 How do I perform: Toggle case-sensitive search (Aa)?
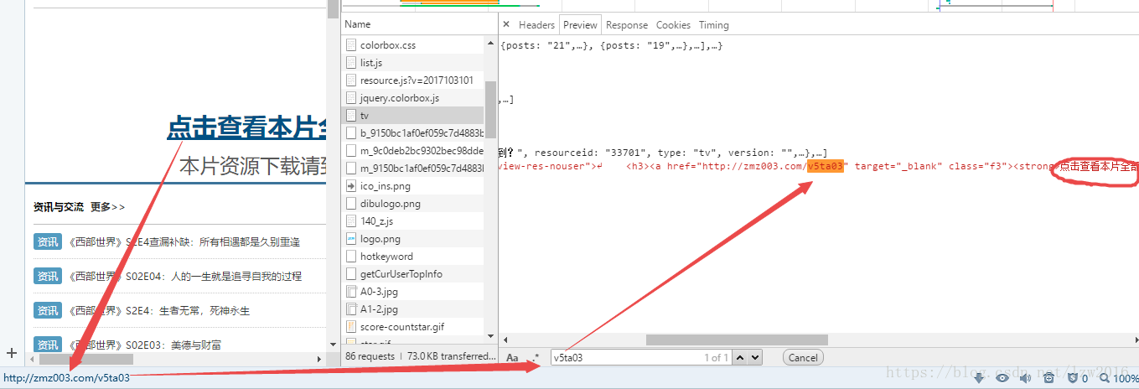pos(512,358)
